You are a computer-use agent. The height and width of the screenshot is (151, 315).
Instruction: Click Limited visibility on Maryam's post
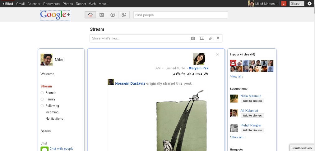(x=171, y=68)
